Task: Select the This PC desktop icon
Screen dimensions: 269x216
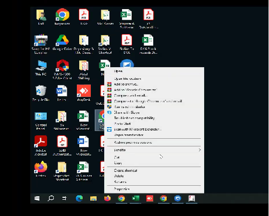Action: (41, 68)
